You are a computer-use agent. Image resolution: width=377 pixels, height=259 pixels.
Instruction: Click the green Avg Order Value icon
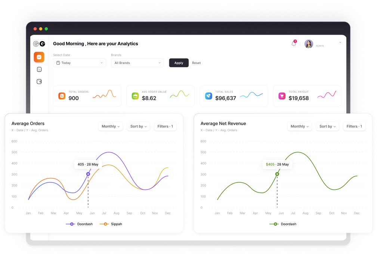[x=135, y=96]
